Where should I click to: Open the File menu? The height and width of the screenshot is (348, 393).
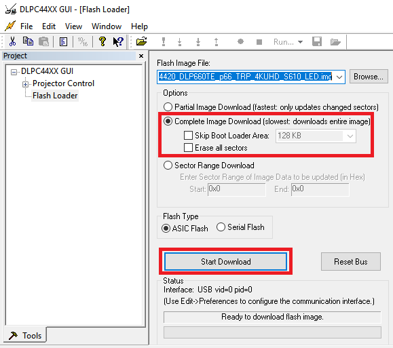click(x=26, y=26)
